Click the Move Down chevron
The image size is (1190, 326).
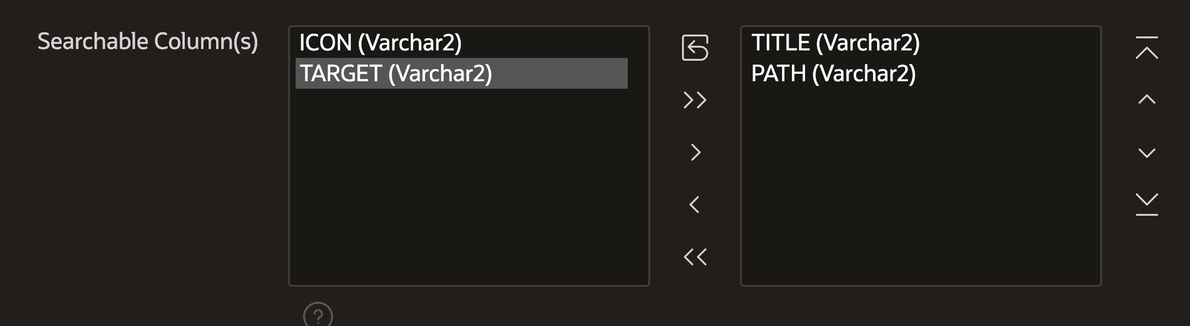tap(1146, 153)
